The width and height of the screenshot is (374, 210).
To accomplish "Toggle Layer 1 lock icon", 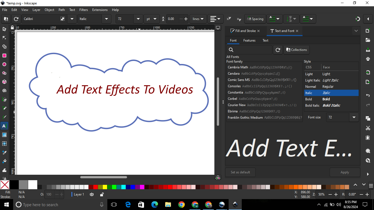I will coord(102,194).
